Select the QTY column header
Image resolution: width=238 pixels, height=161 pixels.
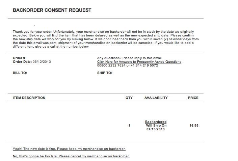point(129,98)
